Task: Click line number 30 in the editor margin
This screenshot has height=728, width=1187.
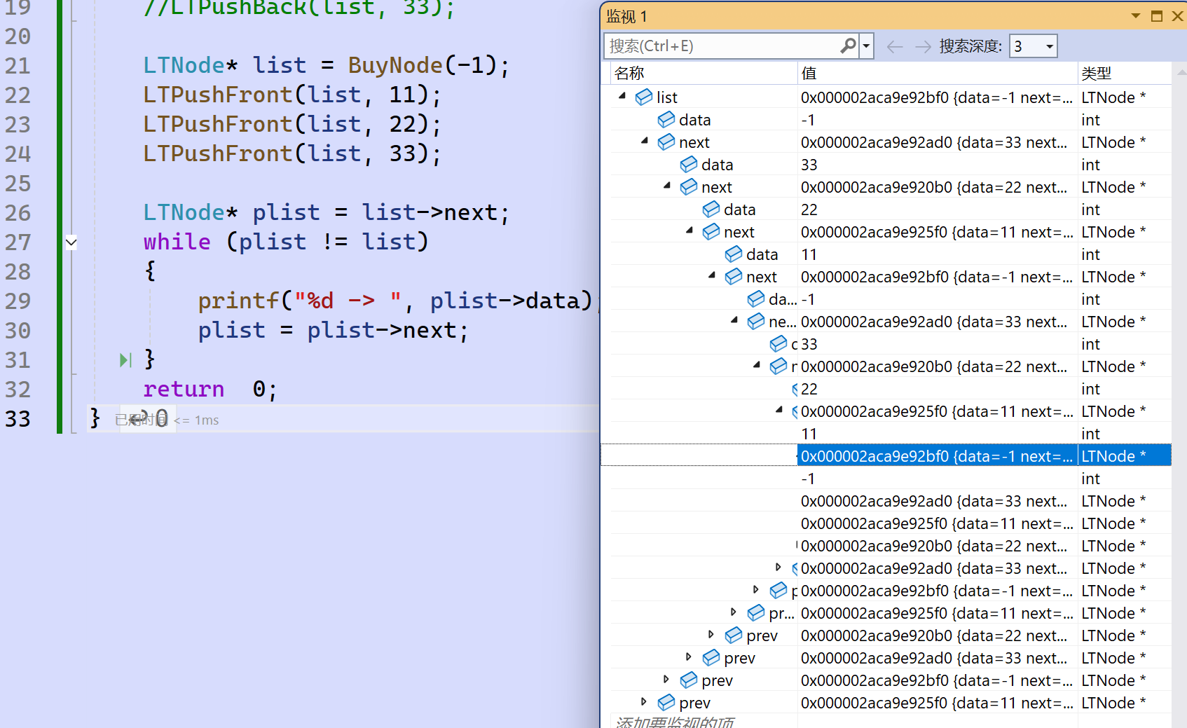Action: [18, 331]
